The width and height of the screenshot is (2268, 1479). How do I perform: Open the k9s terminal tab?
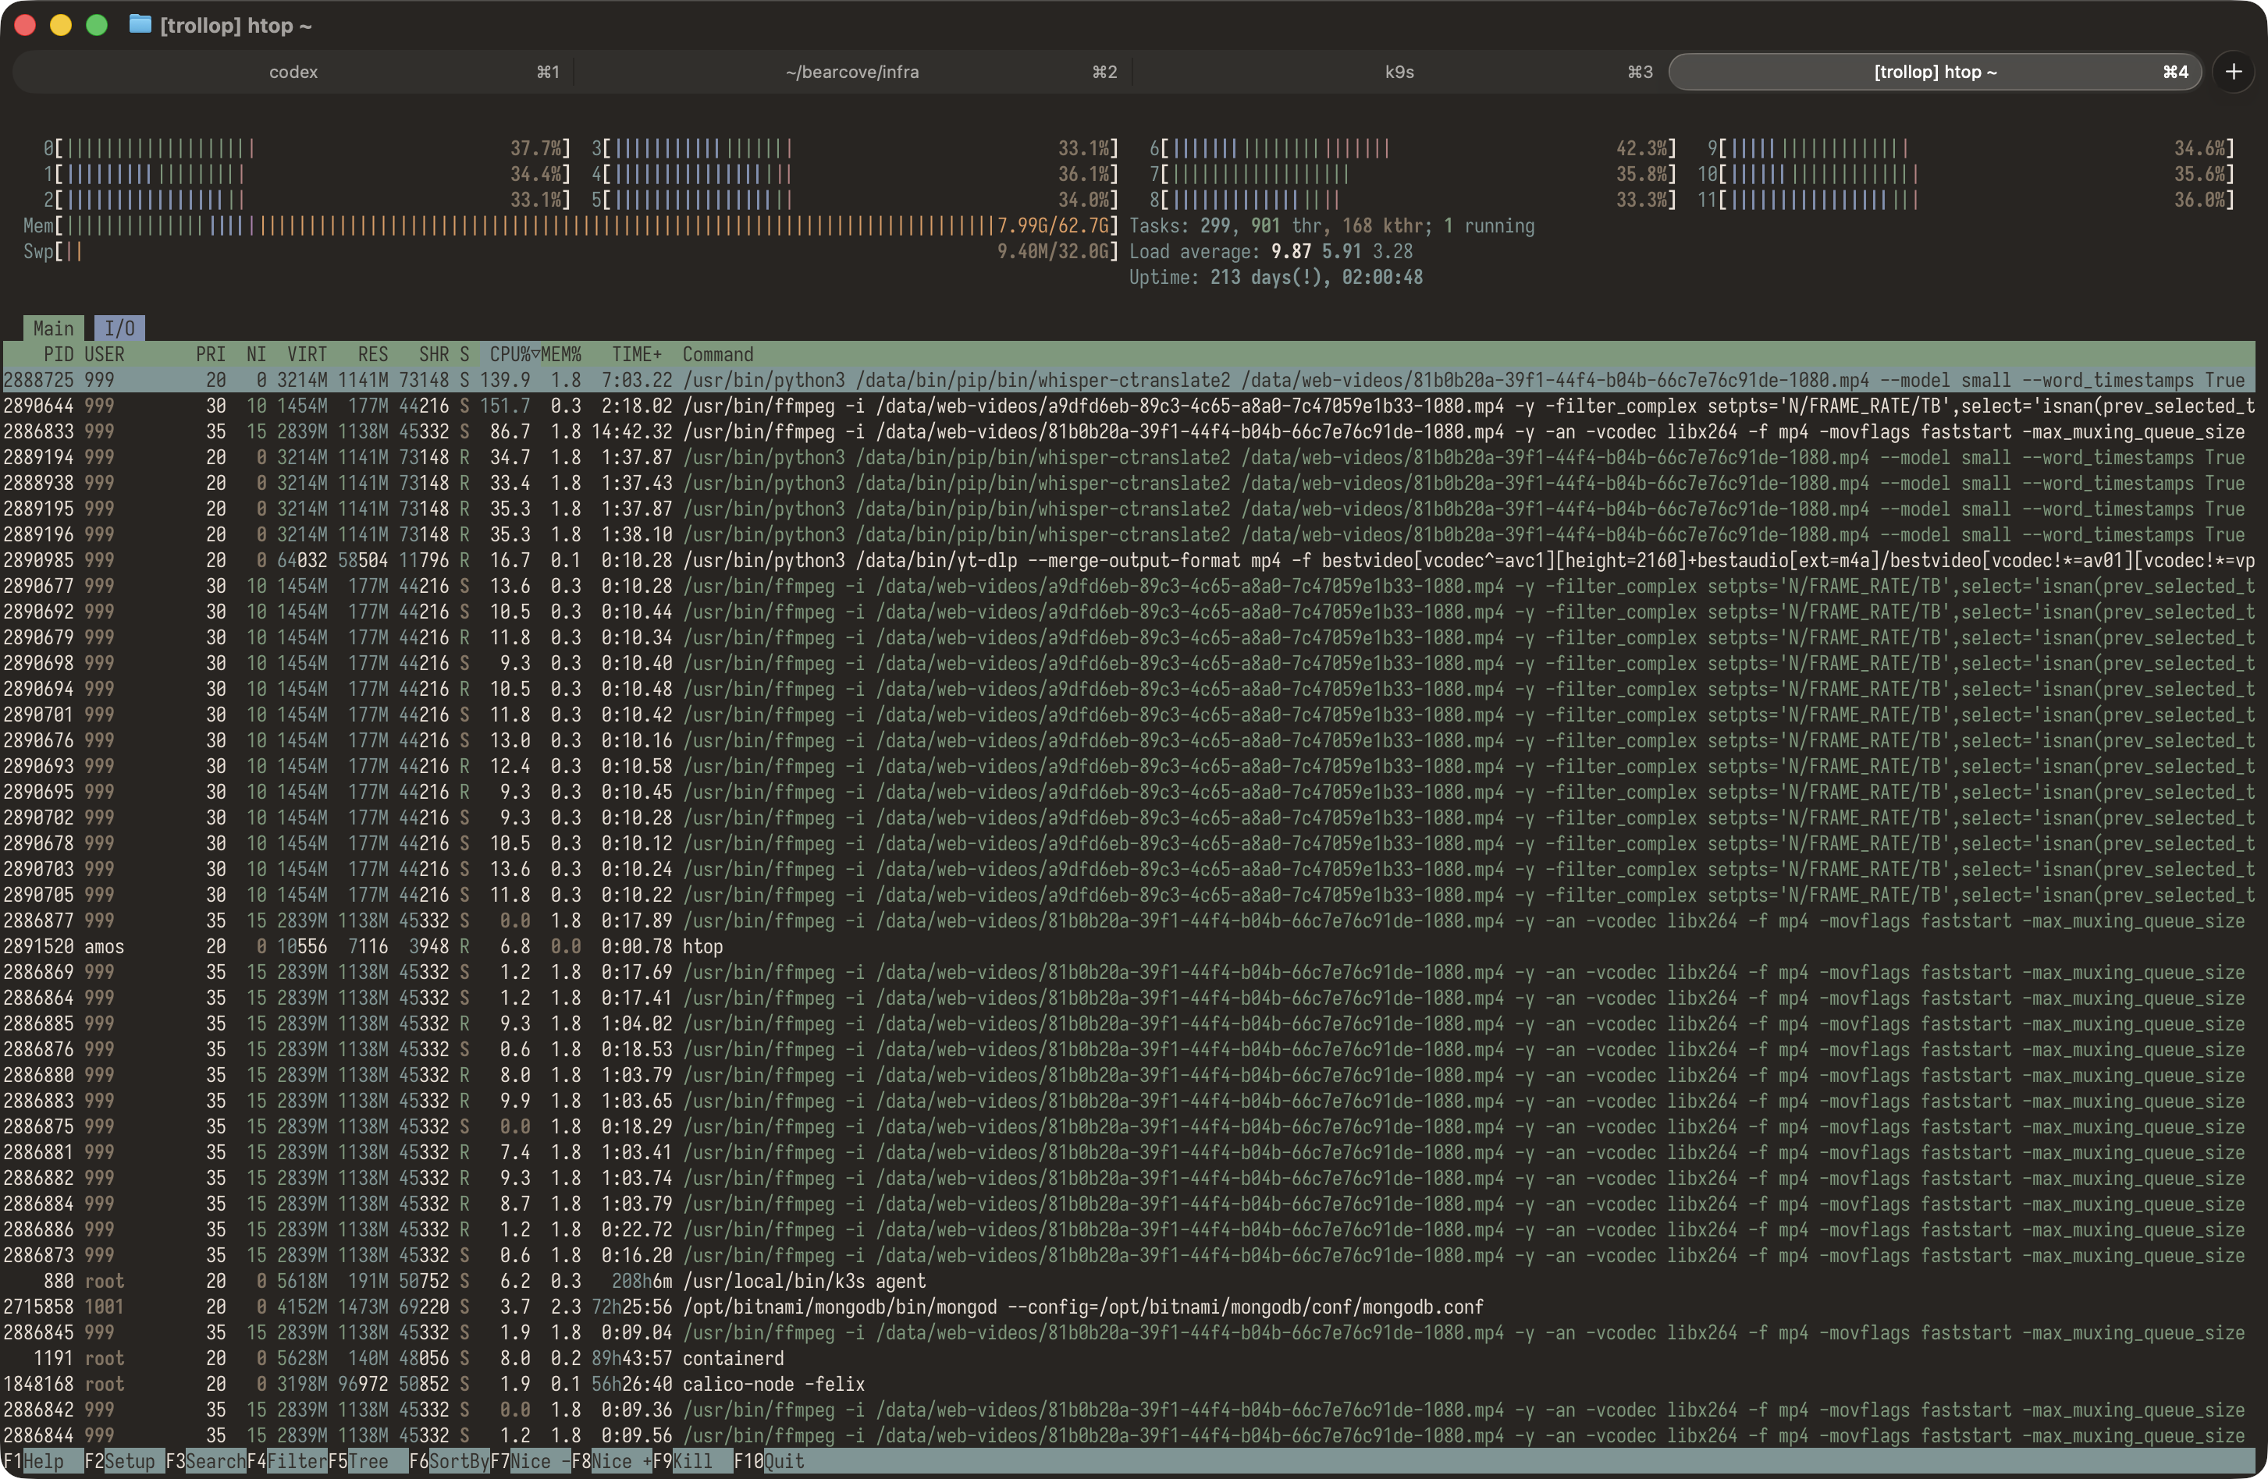click(x=1398, y=72)
